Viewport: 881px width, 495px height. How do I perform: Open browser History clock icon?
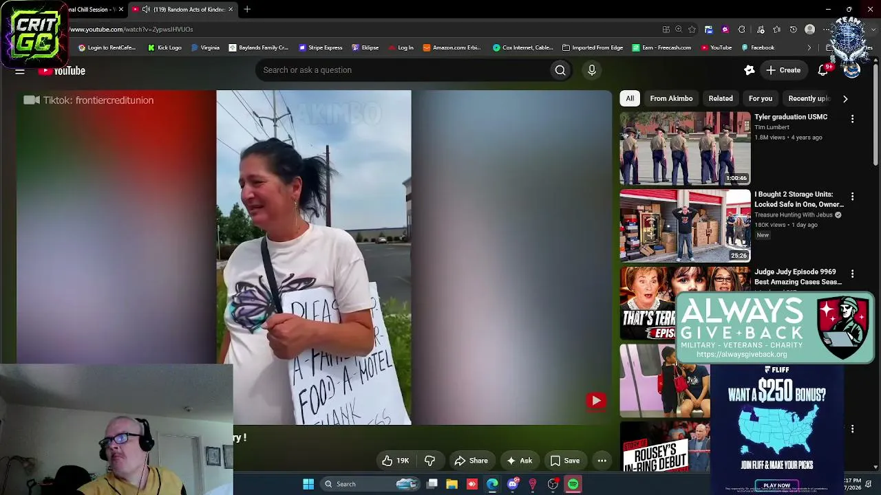794,30
